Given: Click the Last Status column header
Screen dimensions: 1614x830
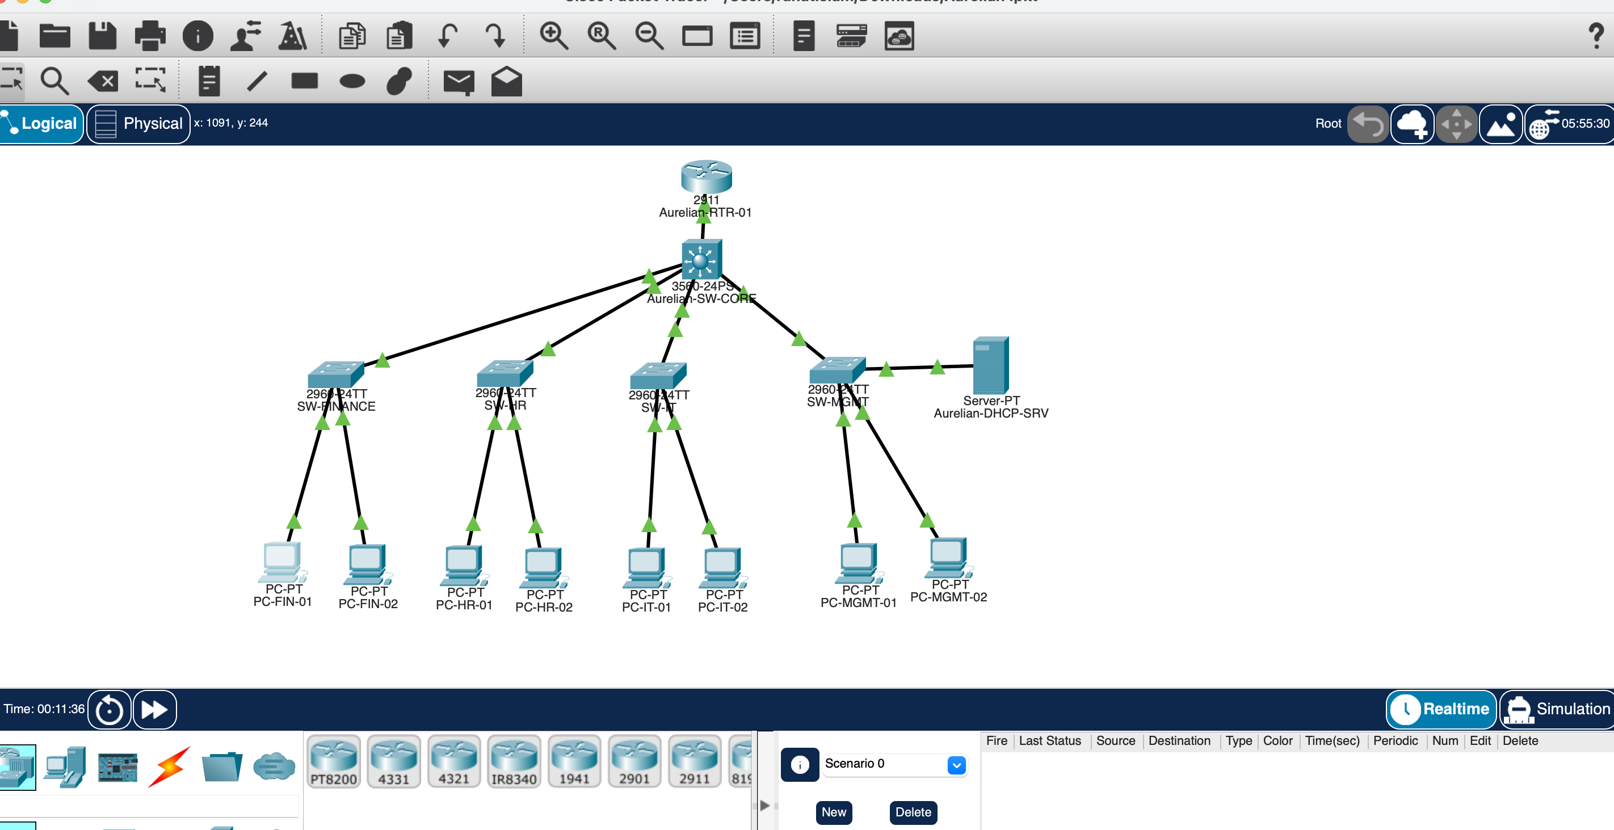Looking at the screenshot, I should pyautogui.click(x=1049, y=741).
